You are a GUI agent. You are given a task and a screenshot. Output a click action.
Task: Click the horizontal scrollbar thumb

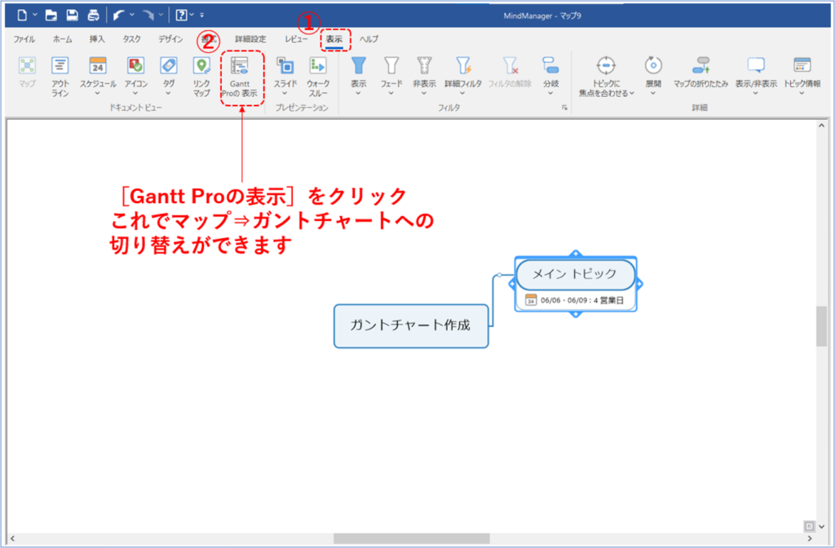[x=411, y=538]
